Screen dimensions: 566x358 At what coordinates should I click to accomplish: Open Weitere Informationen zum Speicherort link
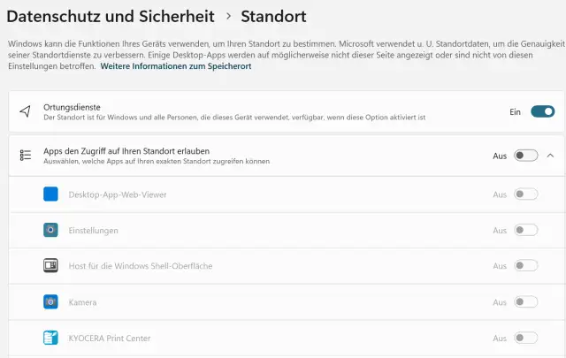[x=175, y=66]
